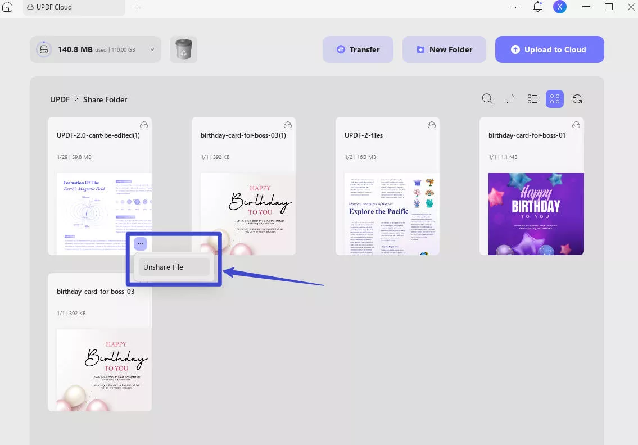Open UPDF-2.0-cant-be-edited(1) thumbnail
This screenshot has width=638, height=445.
(x=104, y=214)
